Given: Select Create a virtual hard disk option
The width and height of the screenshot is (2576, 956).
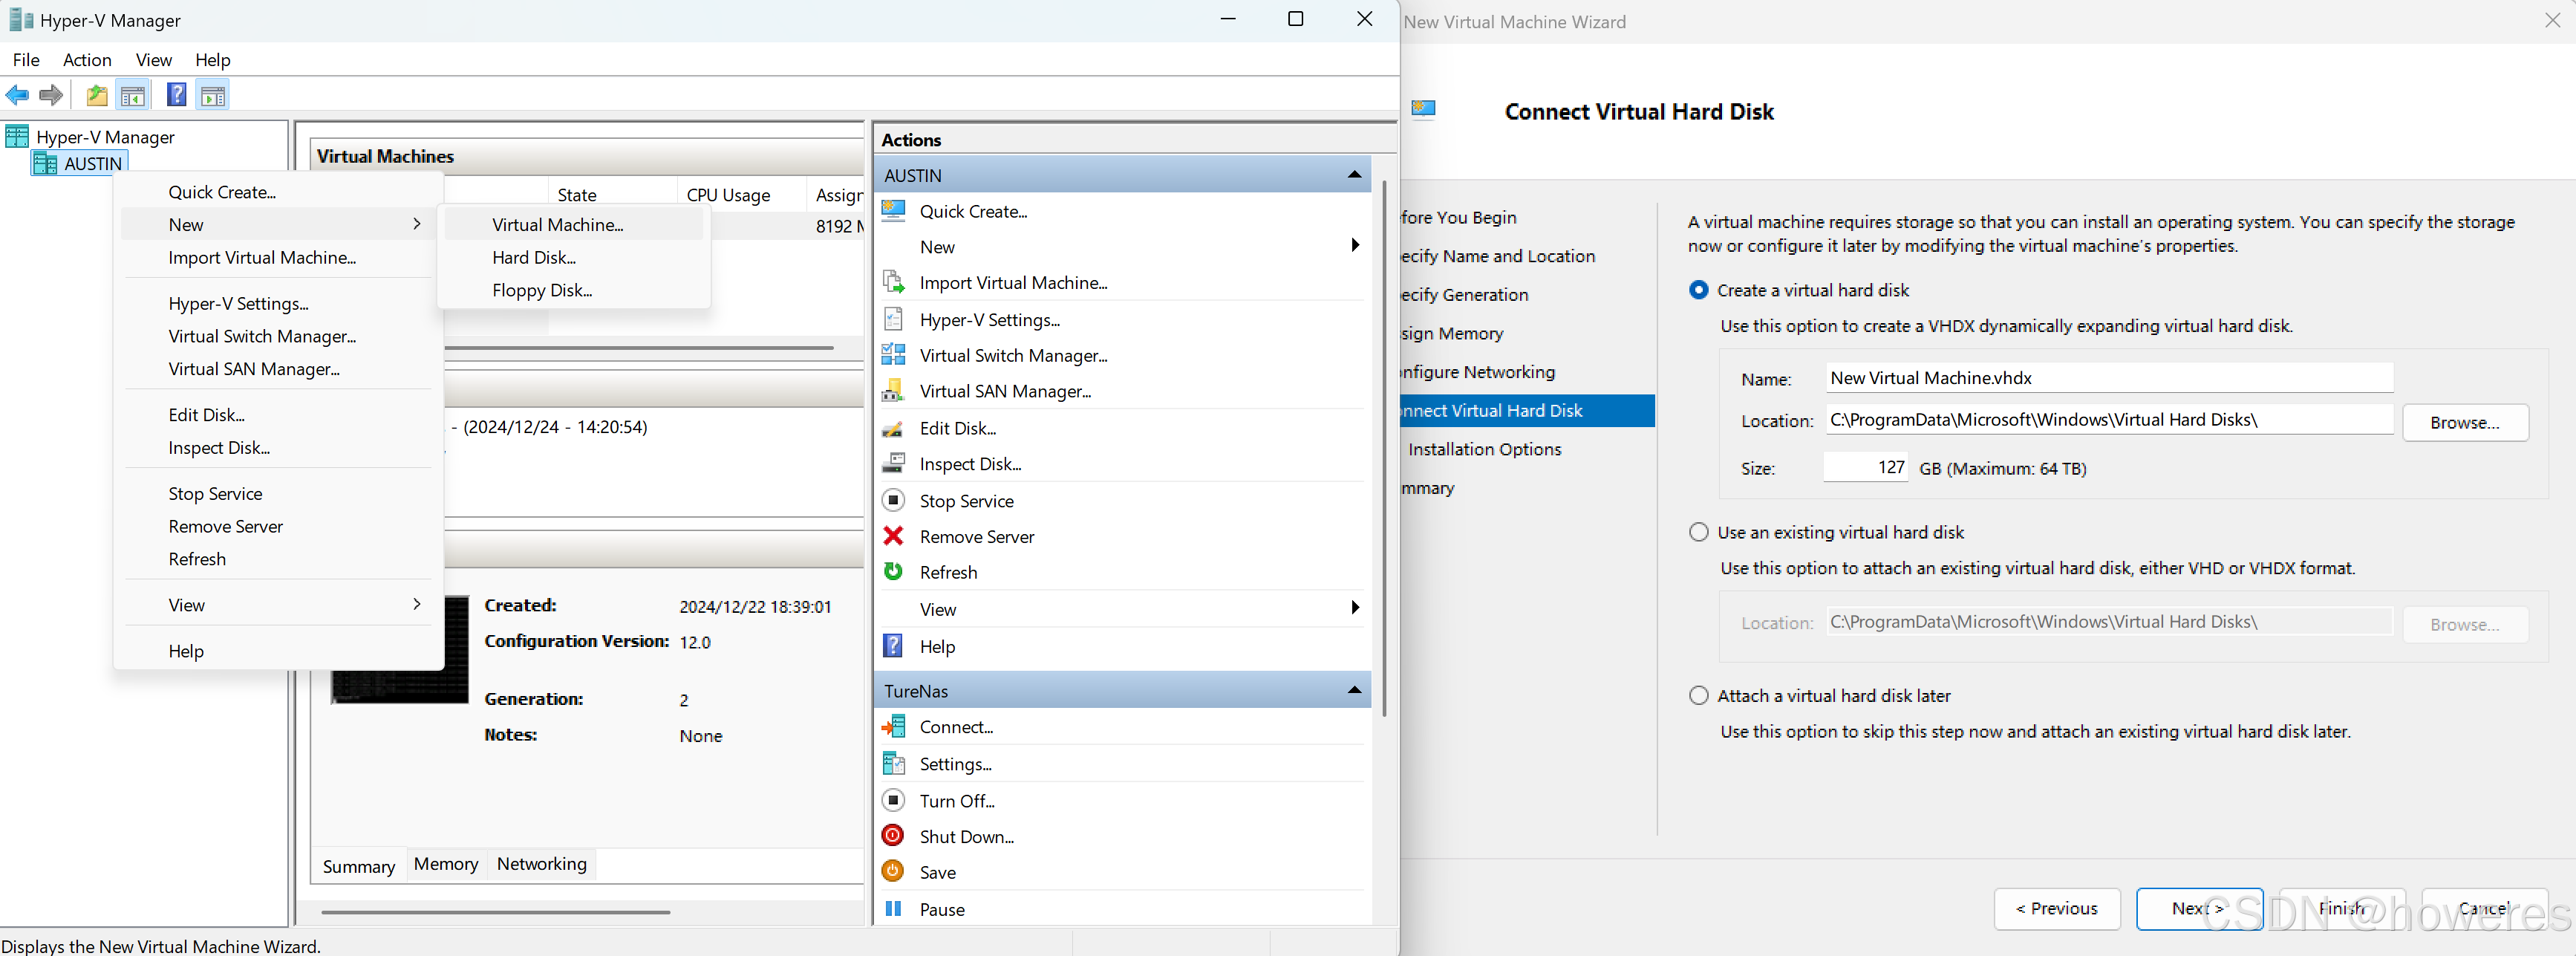Looking at the screenshot, I should coord(1698,290).
